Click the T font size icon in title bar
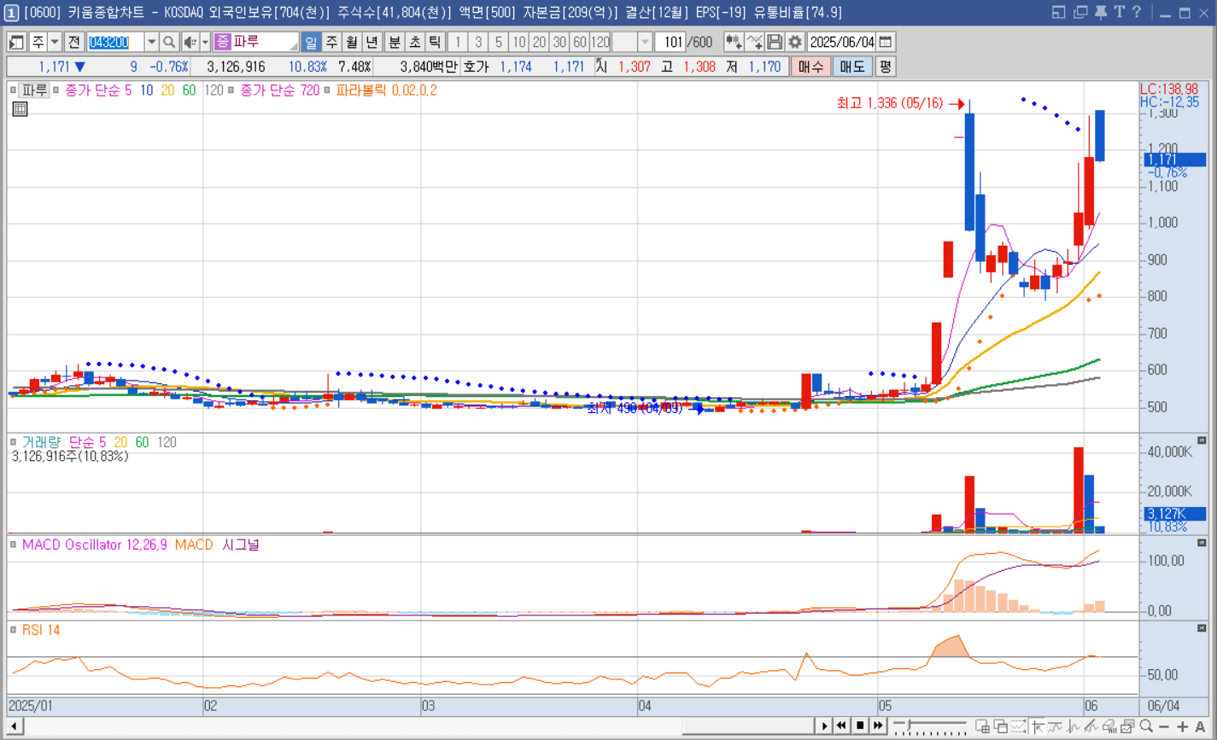The image size is (1217, 740). click(x=1119, y=12)
